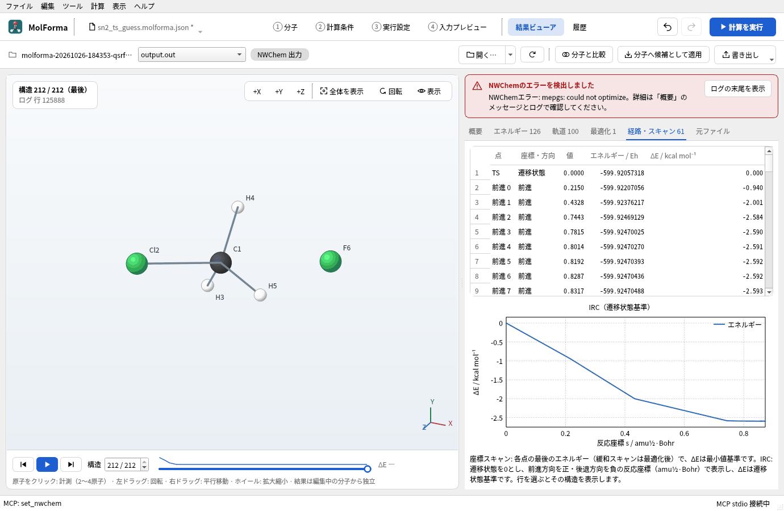Image resolution: width=784 pixels, height=511 pixels.
Task: Expand the arrow next to 開く
Action: click(511, 55)
